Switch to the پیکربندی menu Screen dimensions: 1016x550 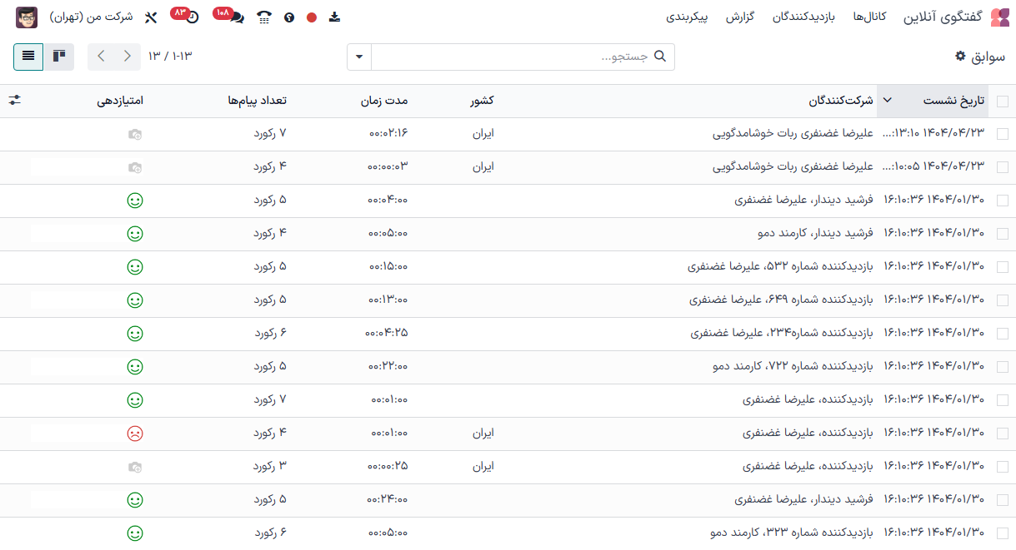tap(688, 17)
